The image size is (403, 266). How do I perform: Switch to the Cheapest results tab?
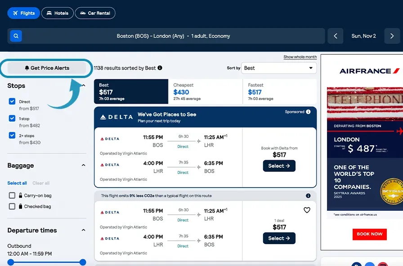coord(205,92)
